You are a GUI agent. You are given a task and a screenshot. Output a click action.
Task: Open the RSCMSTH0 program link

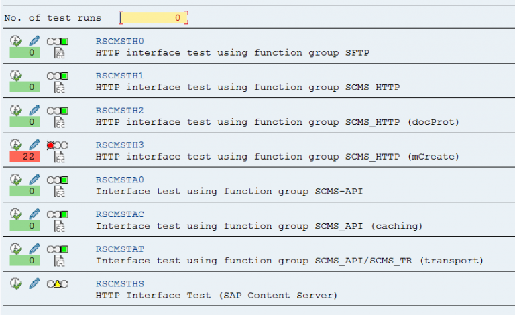119,41
